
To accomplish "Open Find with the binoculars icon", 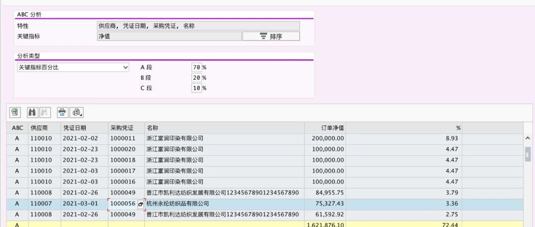I will pyautogui.click(x=32, y=112).
